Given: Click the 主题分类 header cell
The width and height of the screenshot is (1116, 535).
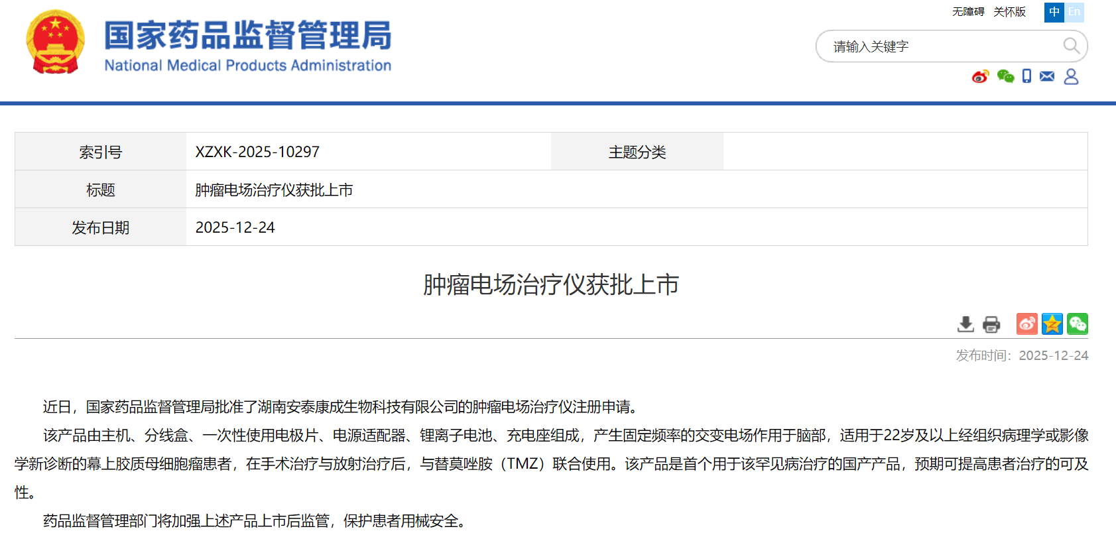Looking at the screenshot, I should click(637, 152).
